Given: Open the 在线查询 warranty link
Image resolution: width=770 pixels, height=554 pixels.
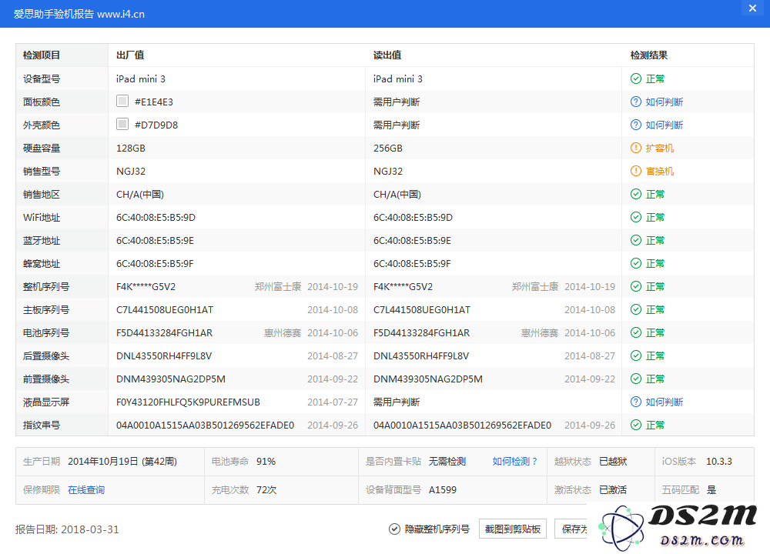Looking at the screenshot, I should tap(86, 489).
